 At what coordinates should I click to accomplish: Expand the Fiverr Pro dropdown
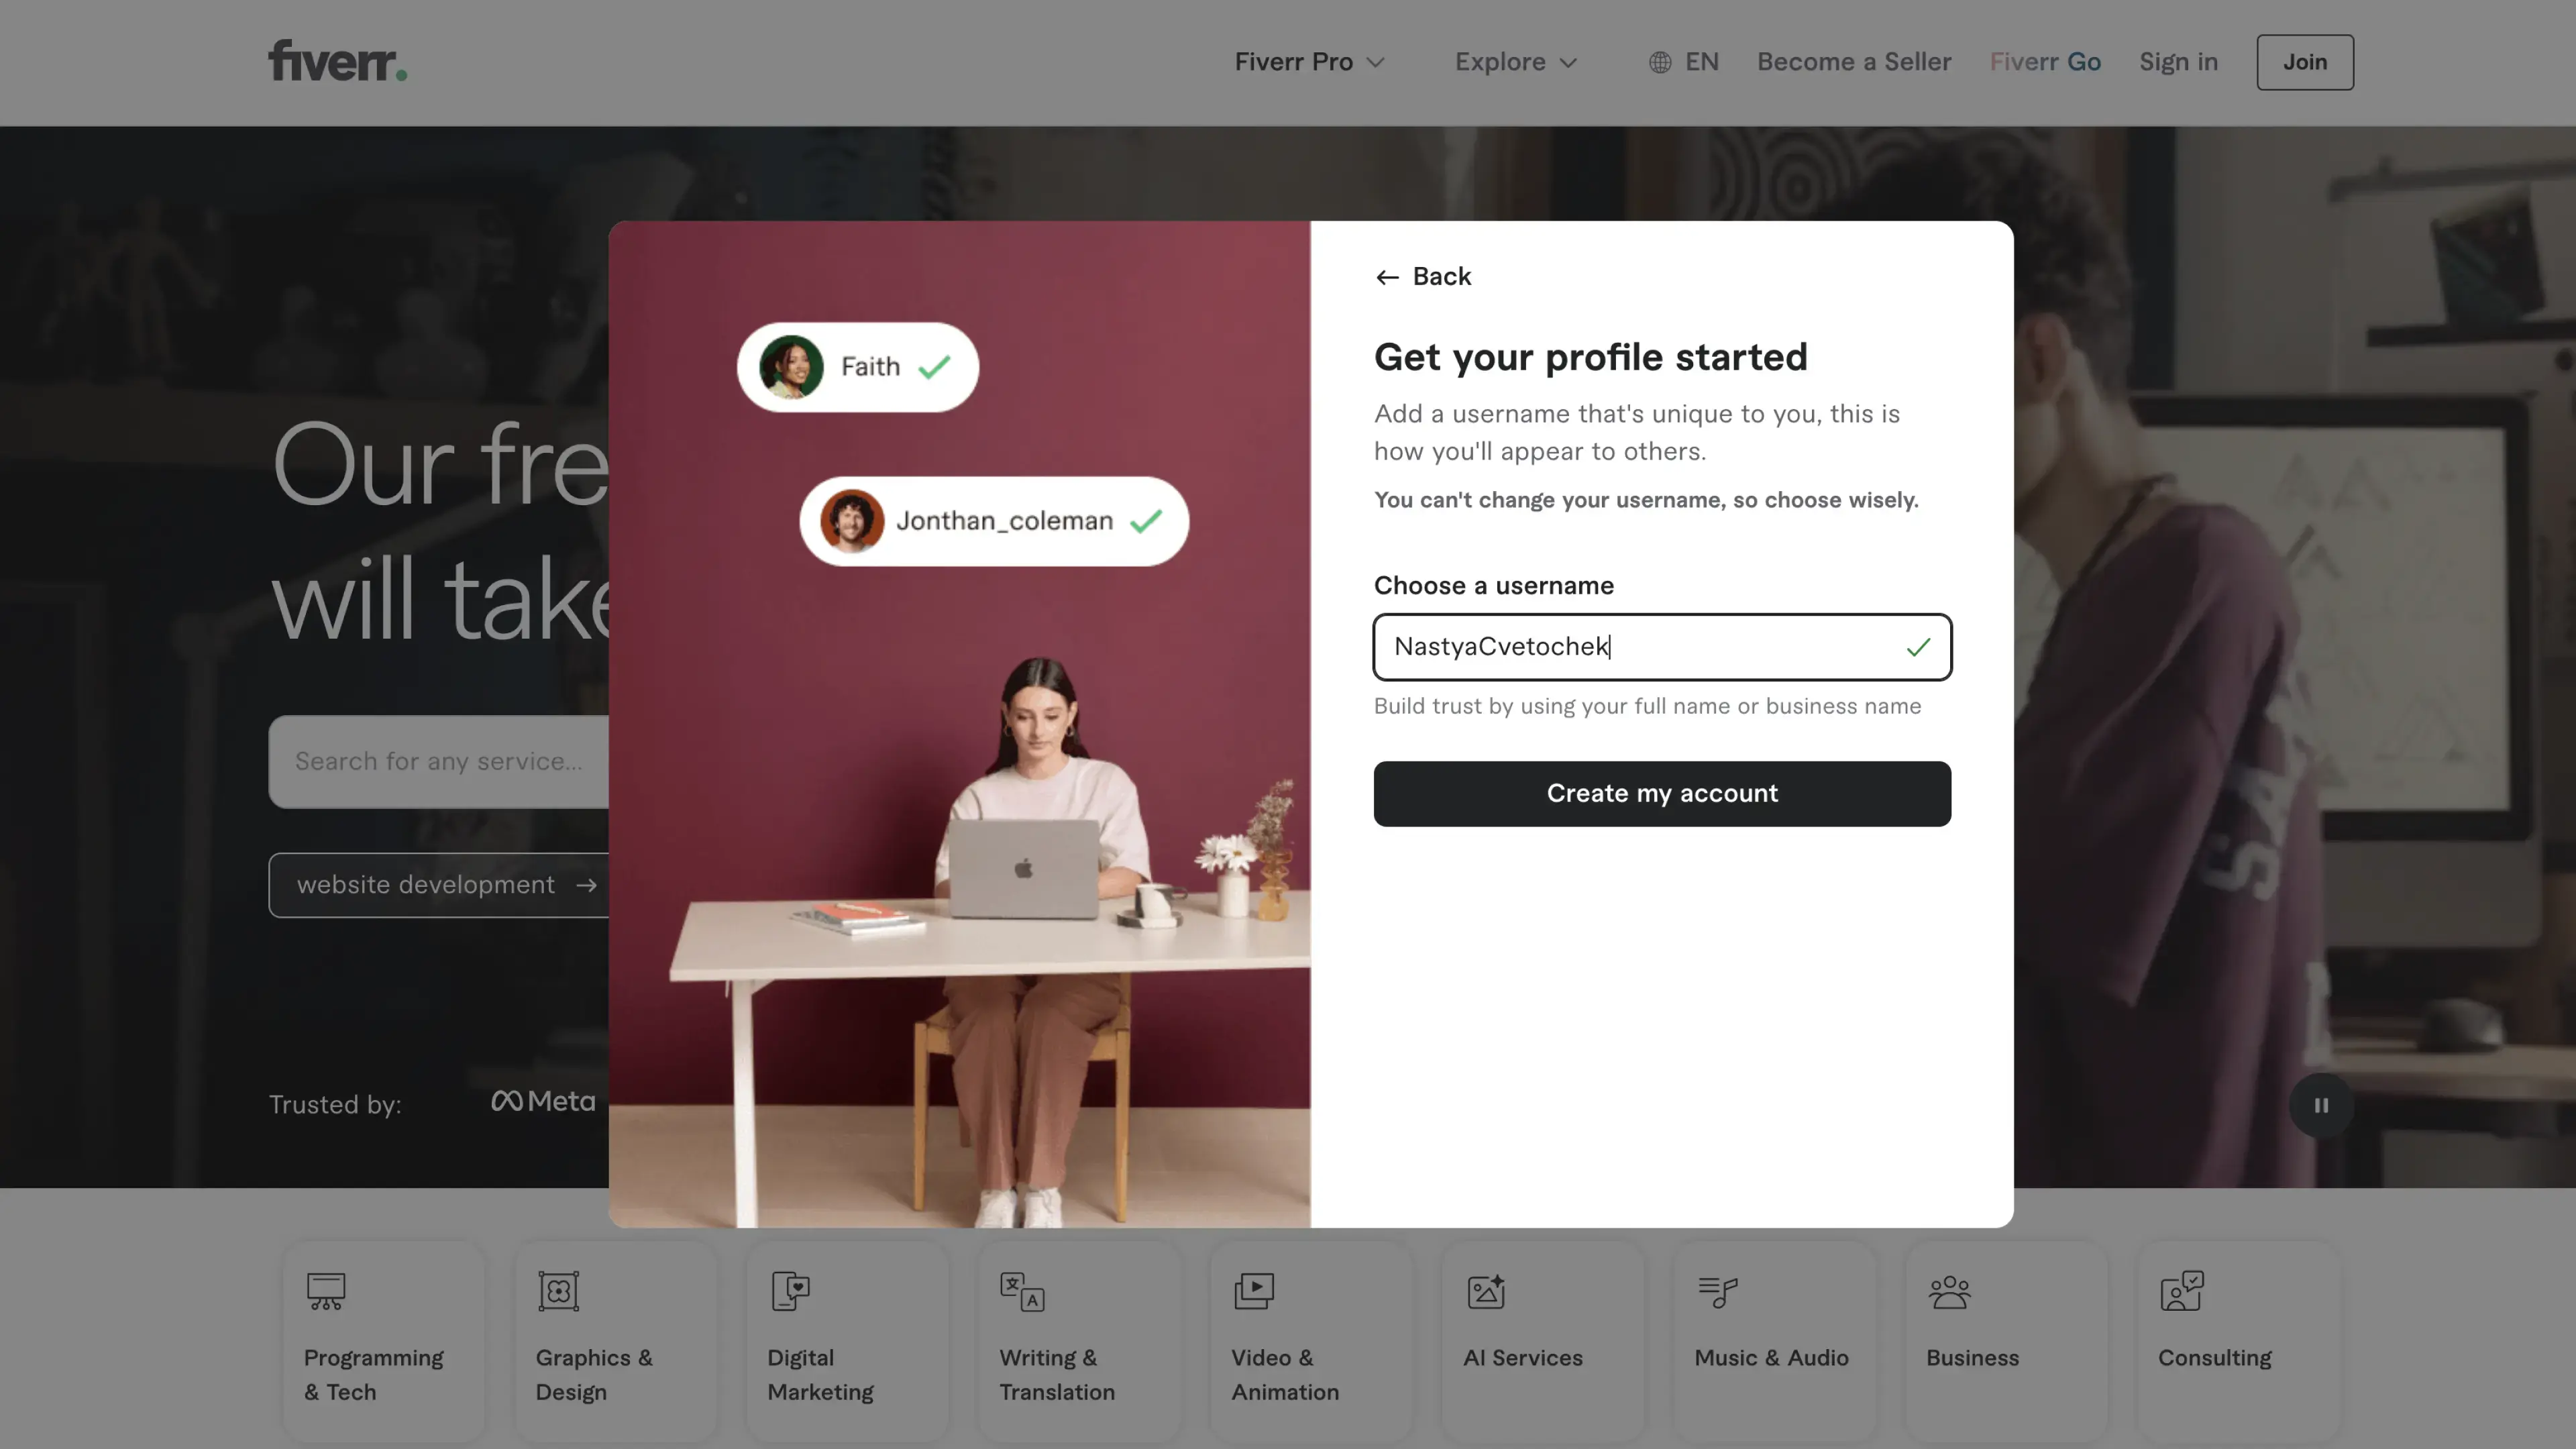click(1309, 62)
